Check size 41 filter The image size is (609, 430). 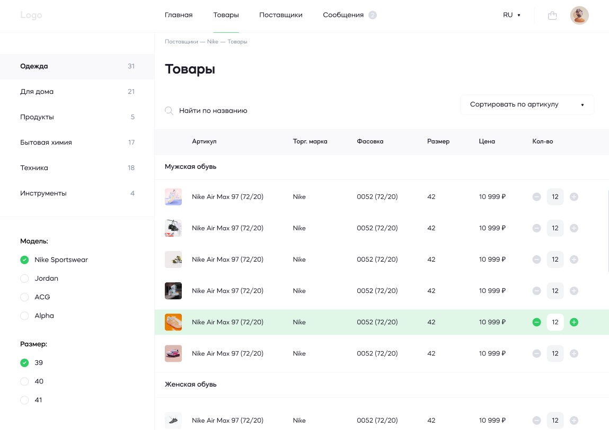(24, 400)
